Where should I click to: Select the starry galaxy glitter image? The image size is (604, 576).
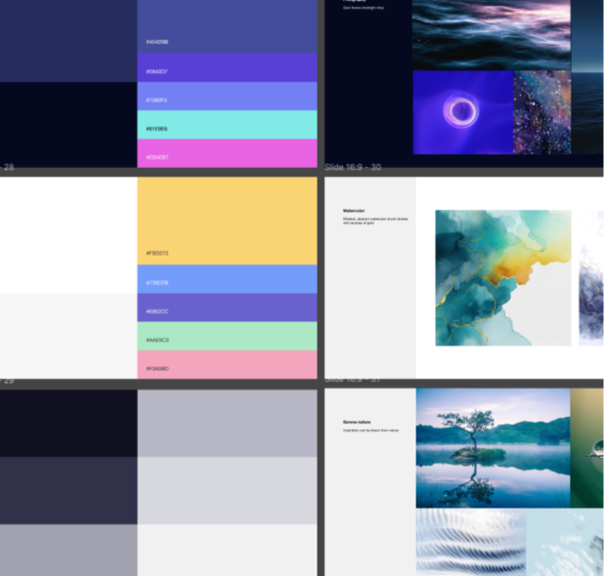click(x=542, y=112)
